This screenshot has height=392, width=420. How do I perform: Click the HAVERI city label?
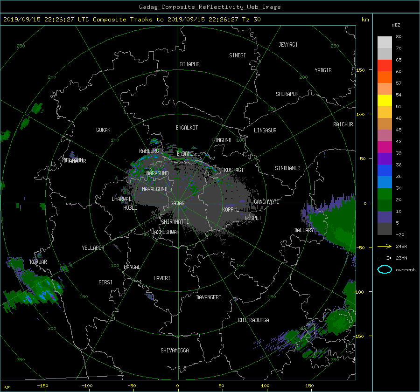pos(162,278)
